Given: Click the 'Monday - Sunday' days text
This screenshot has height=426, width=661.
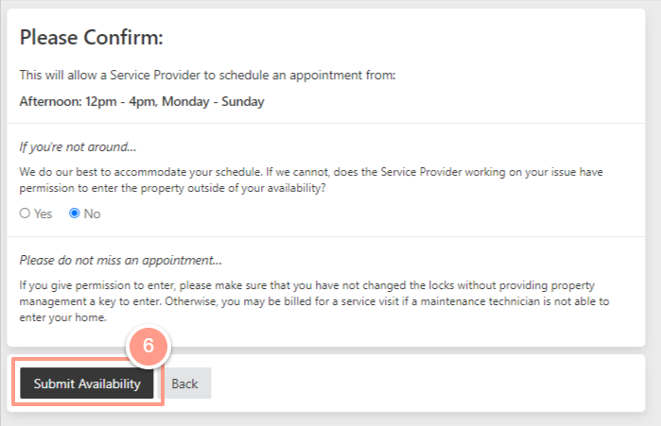Looking at the screenshot, I should pos(213,102).
